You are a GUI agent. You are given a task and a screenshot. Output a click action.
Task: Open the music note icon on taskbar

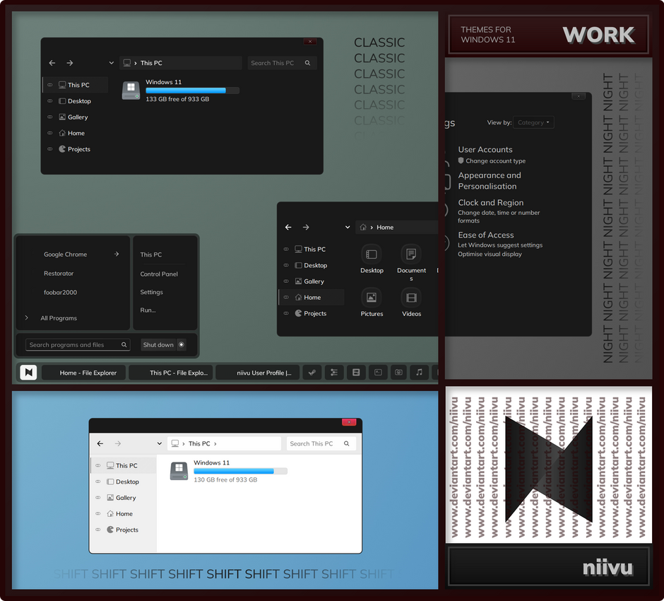coord(419,373)
